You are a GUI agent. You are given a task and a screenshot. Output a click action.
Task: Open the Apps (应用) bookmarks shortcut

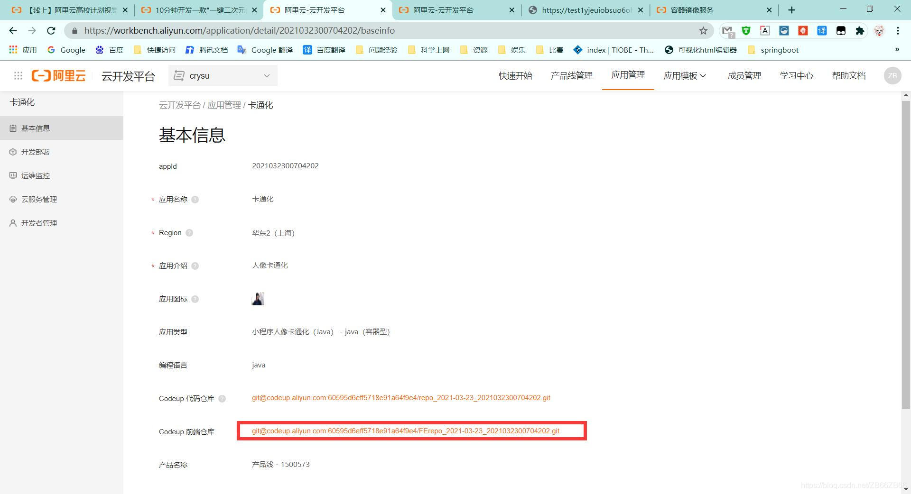(23, 50)
